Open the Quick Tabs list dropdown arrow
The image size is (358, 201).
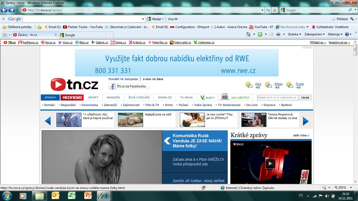(x=10, y=35)
